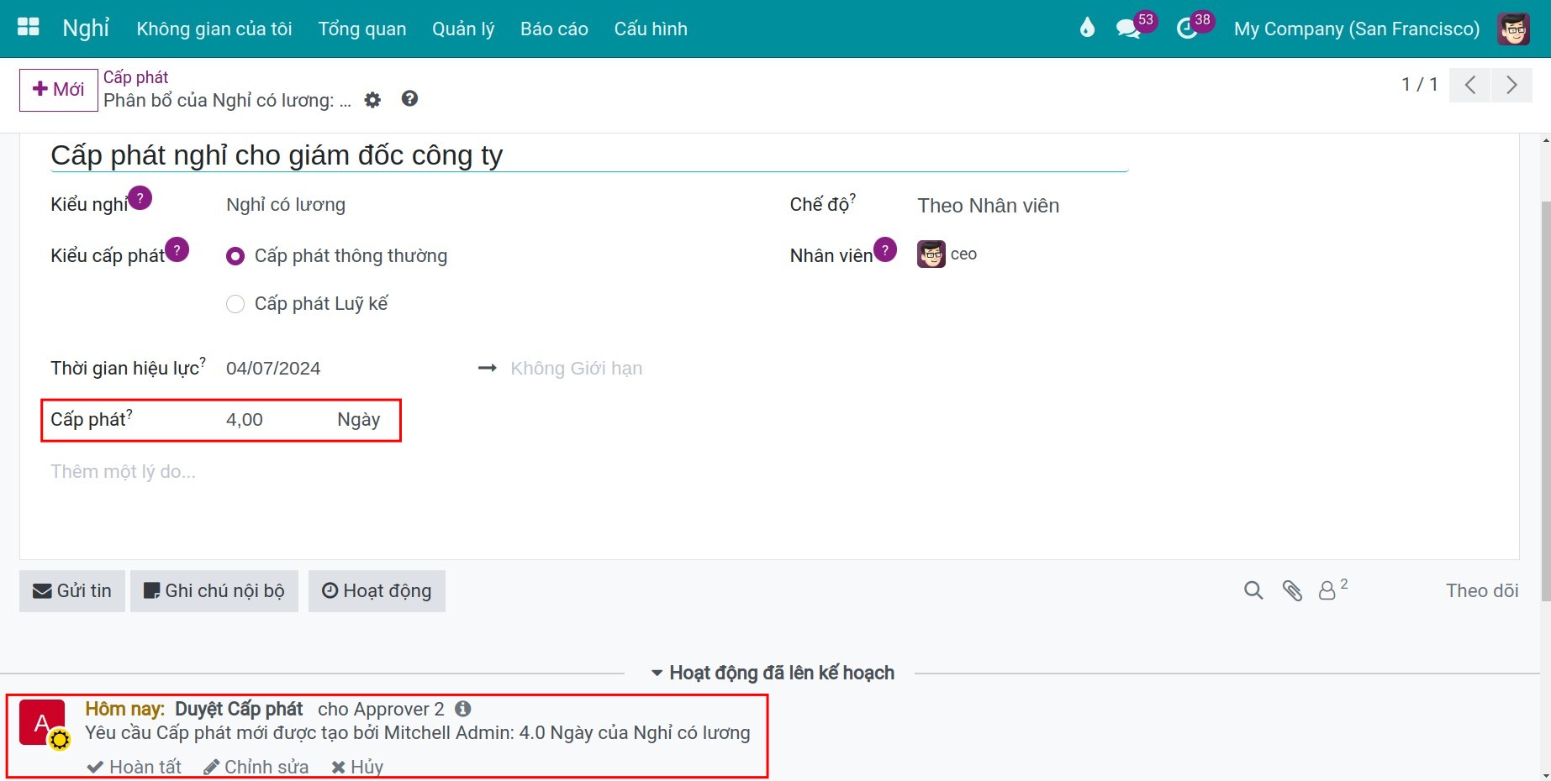Open the activities clock icon showing 38
The height and width of the screenshot is (781, 1551).
pyautogui.click(x=1187, y=29)
